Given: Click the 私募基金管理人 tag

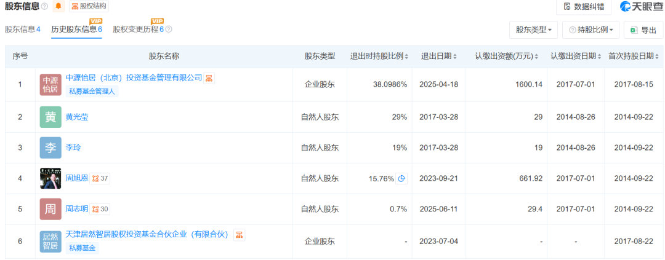Looking at the screenshot, I should tap(93, 92).
